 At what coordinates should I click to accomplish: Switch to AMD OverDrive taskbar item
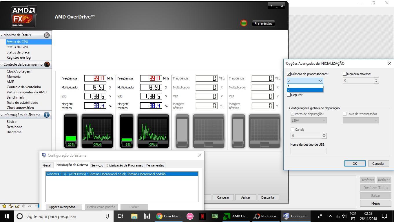tap(236, 216)
